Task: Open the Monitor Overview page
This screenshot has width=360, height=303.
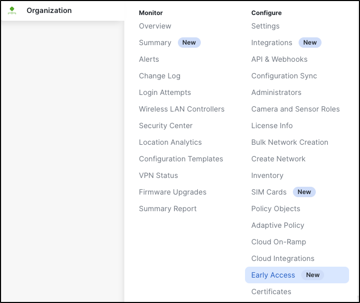Action: click(155, 26)
